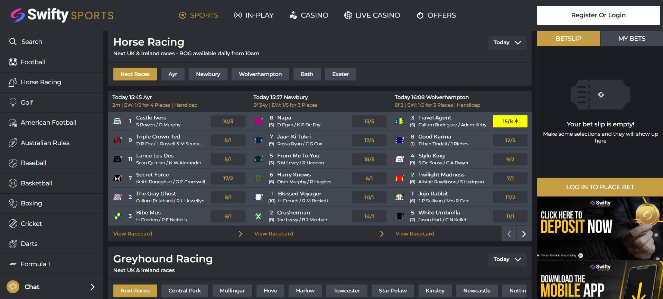663x299 pixels.
Task: Open View Racecard for Ayr race
Action: point(133,234)
